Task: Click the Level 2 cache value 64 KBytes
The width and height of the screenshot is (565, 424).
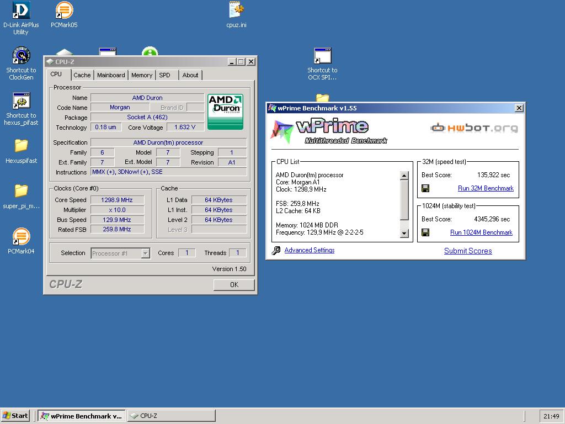Action: [x=219, y=220]
